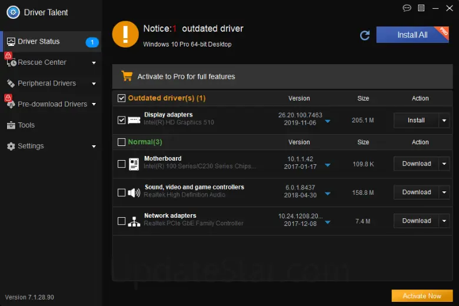Minimize the Driver Talent window
The width and height of the screenshot is (459, 306).
pos(435,8)
